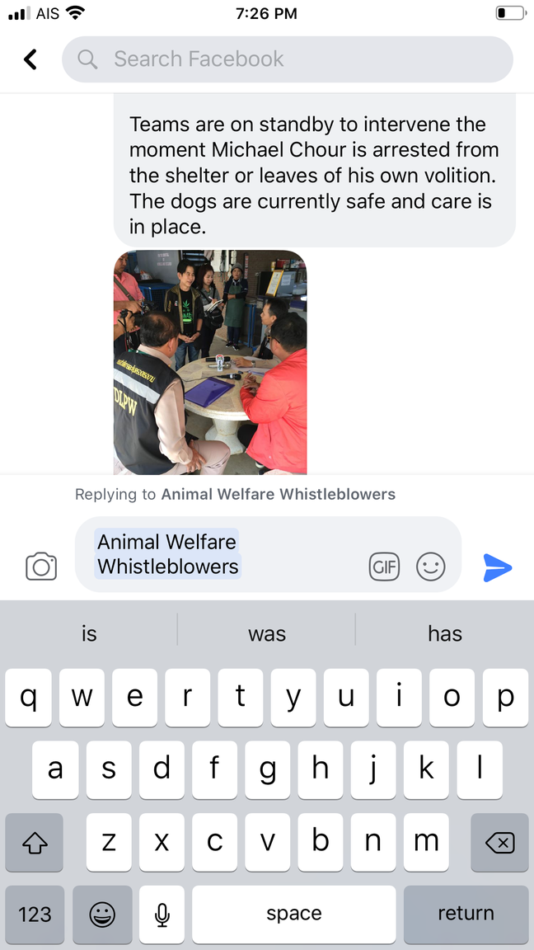The width and height of the screenshot is (534, 950).
Task: Tap the comment text input field
Action: (268, 554)
